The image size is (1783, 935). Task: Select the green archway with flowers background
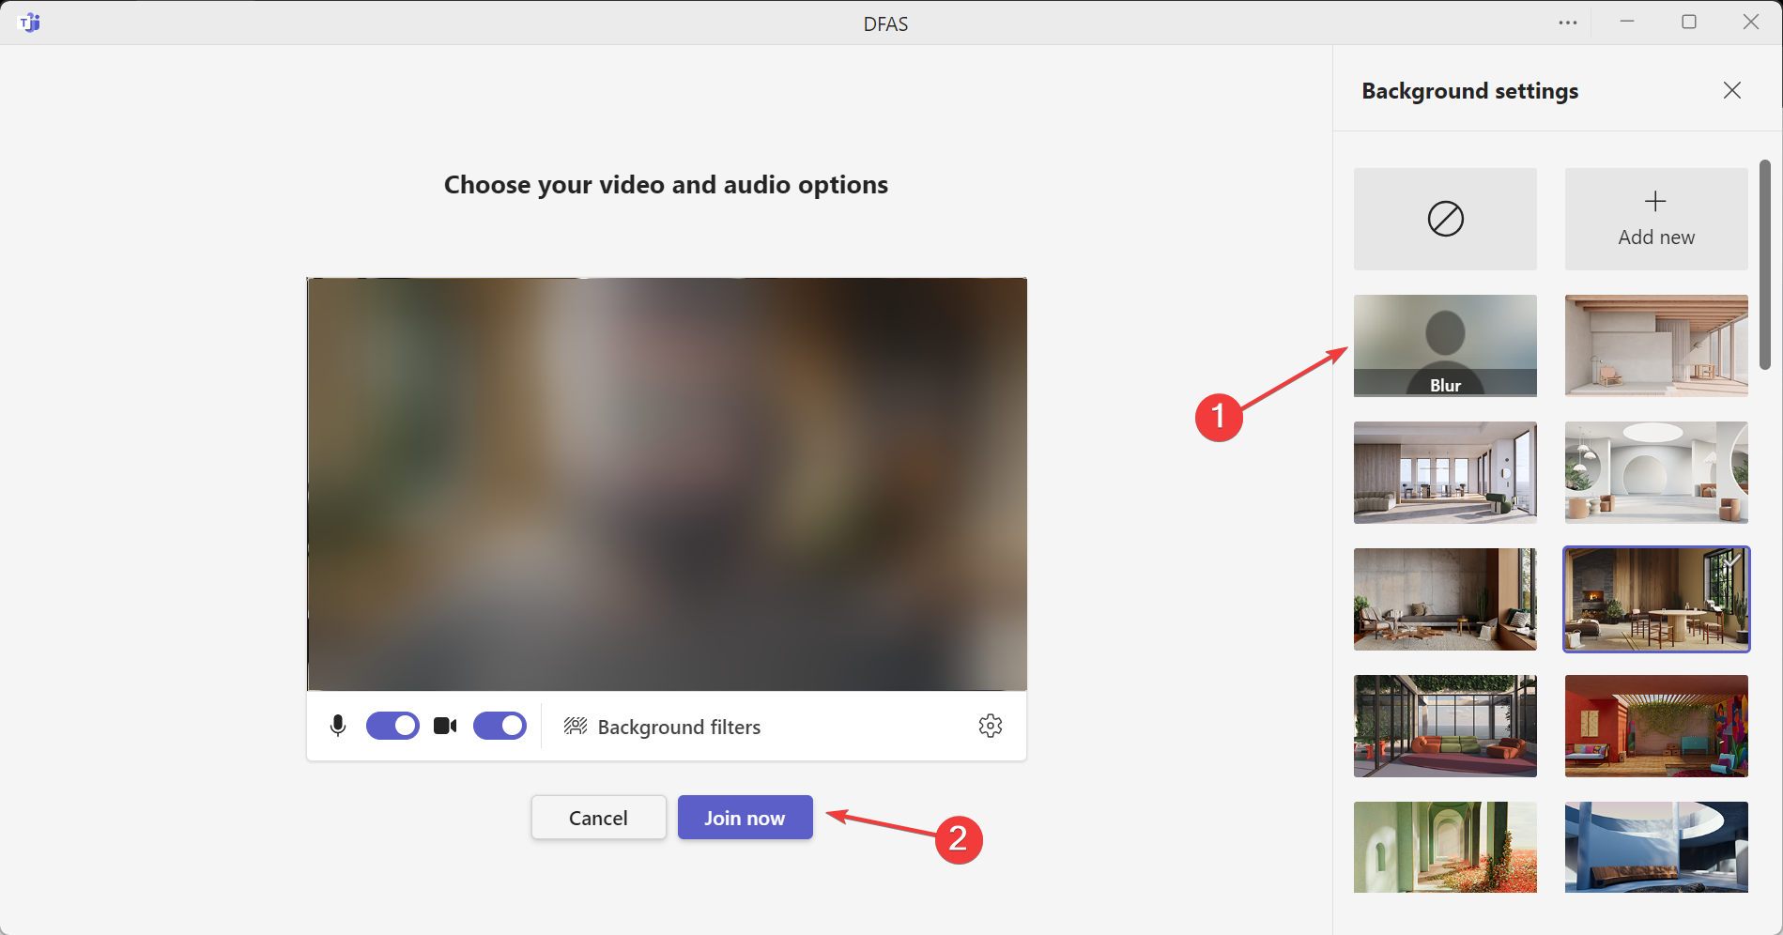click(x=1445, y=847)
